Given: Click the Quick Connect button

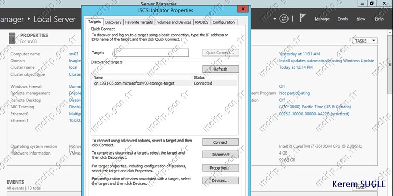Looking at the screenshot, I should click(x=220, y=53).
